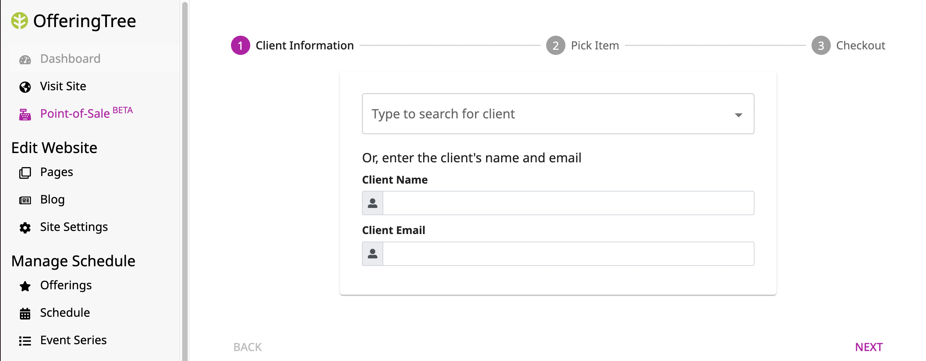Click the Pages stacked-sheets icon
This screenshot has width=926, height=361.
click(25, 173)
